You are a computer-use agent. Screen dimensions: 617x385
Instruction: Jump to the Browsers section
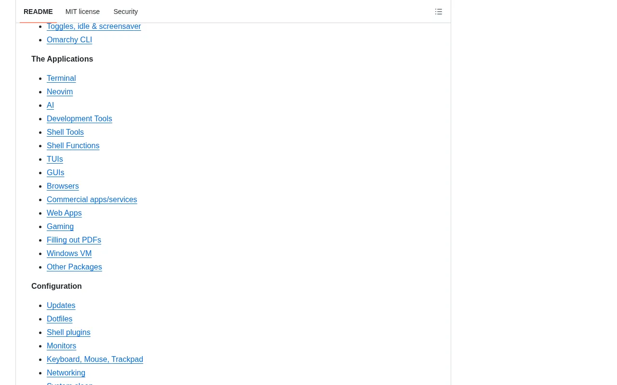[63, 186]
